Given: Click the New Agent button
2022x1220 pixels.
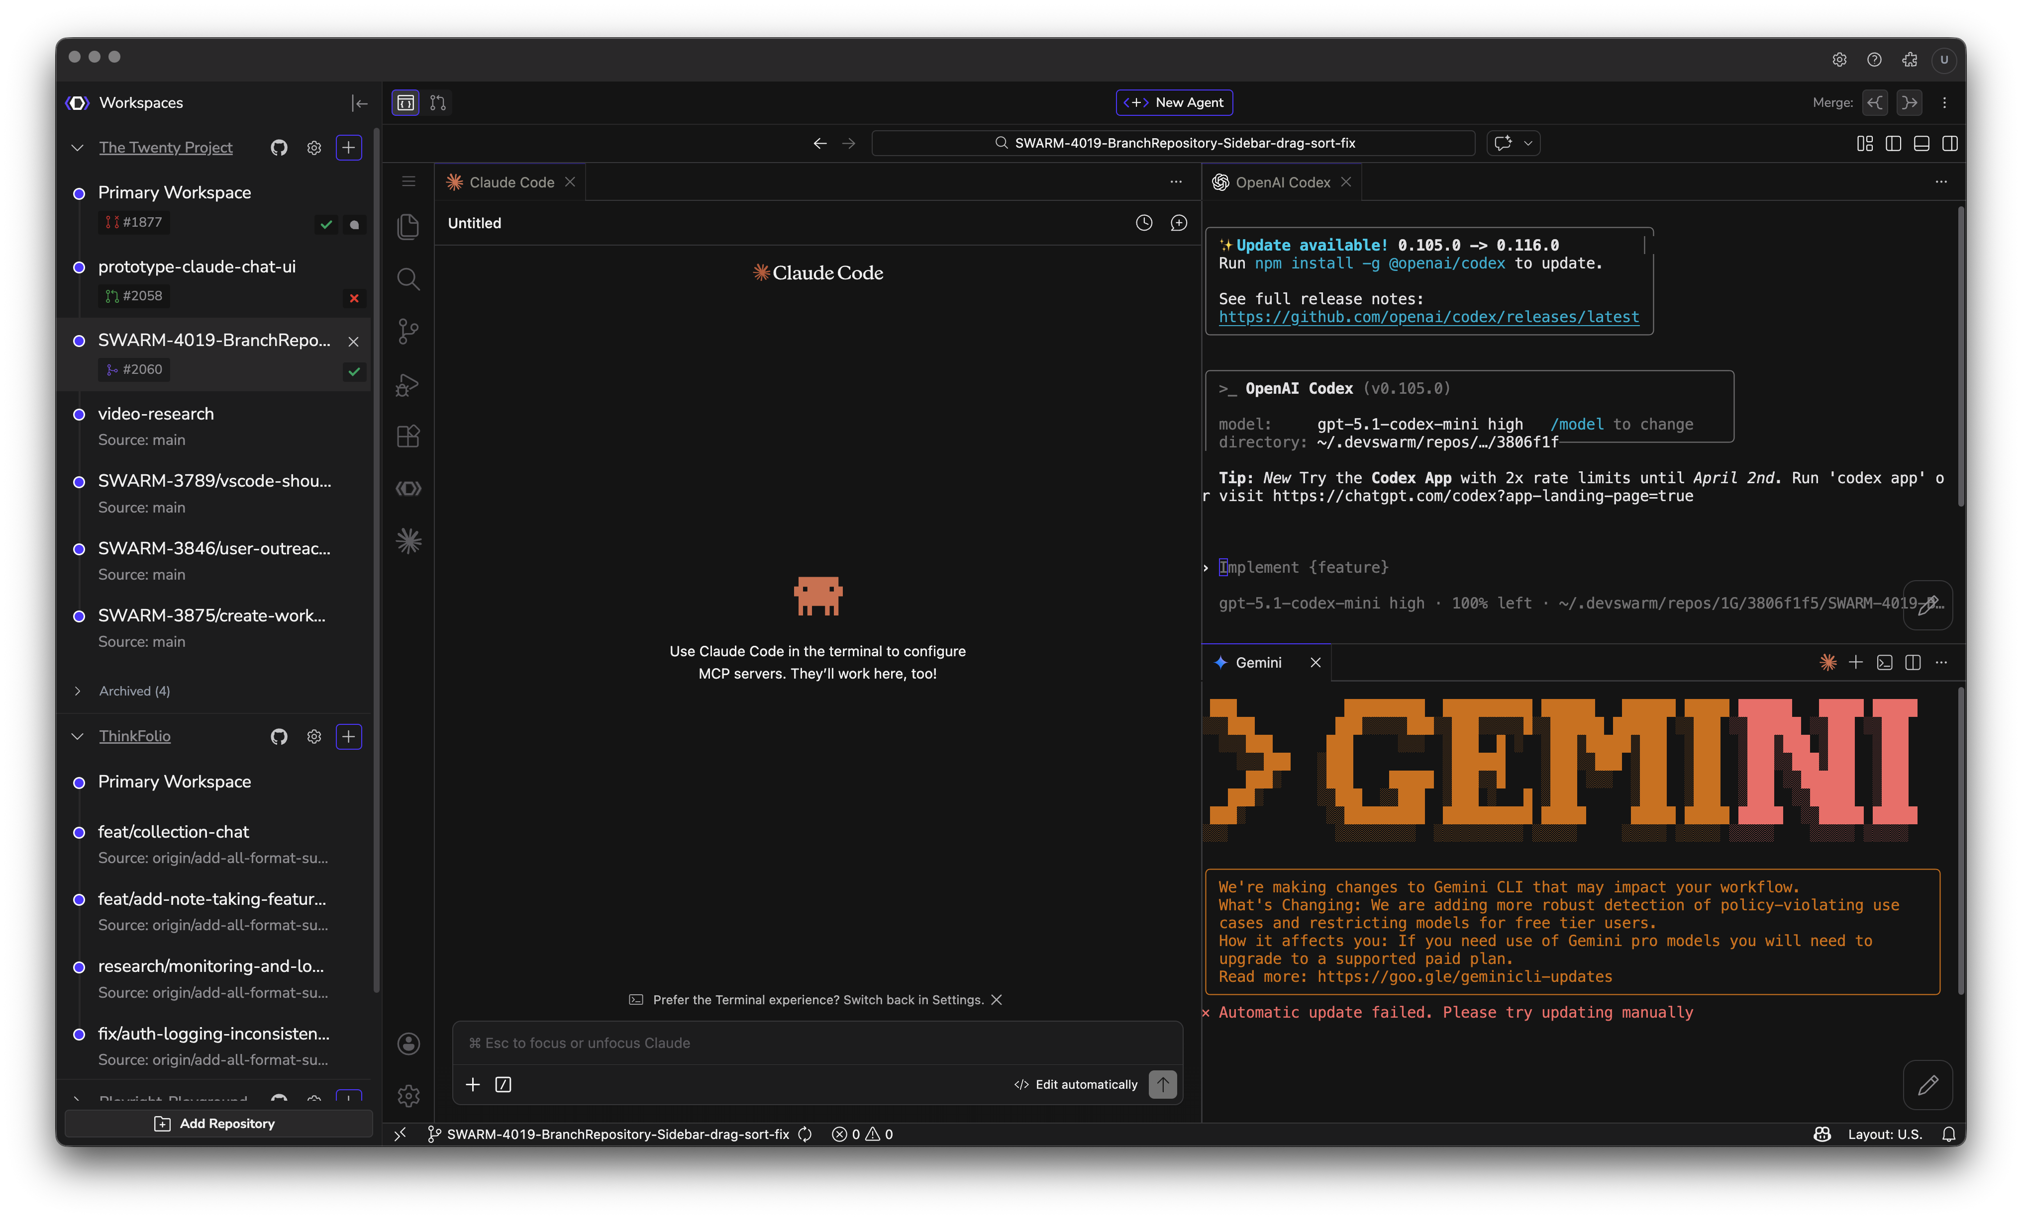Looking at the screenshot, I should tap(1174, 102).
